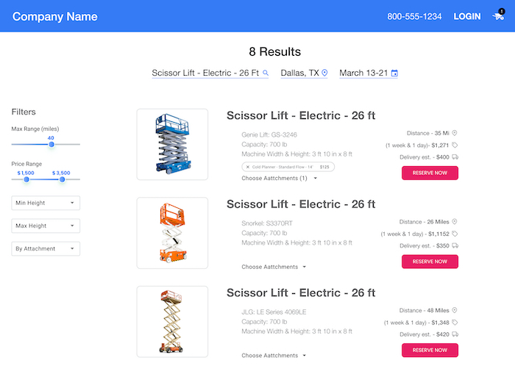Open the Min Height dropdown
515x366 pixels.
(46, 203)
